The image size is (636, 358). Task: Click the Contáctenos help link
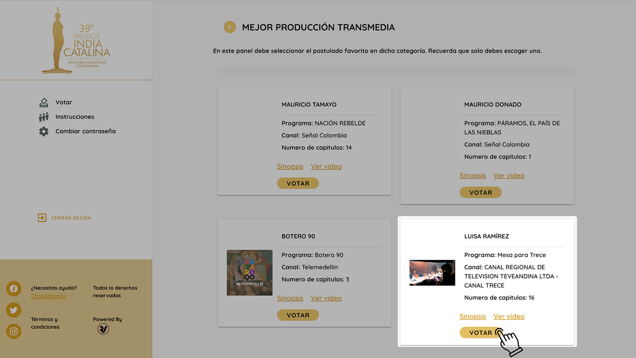[x=48, y=296]
